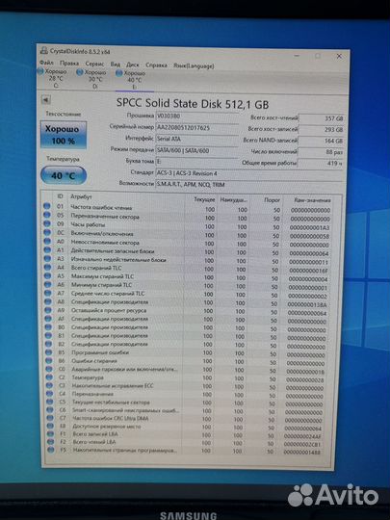Open the Диск menu
The width and height of the screenshot is (390, 520).
point(133,65)
